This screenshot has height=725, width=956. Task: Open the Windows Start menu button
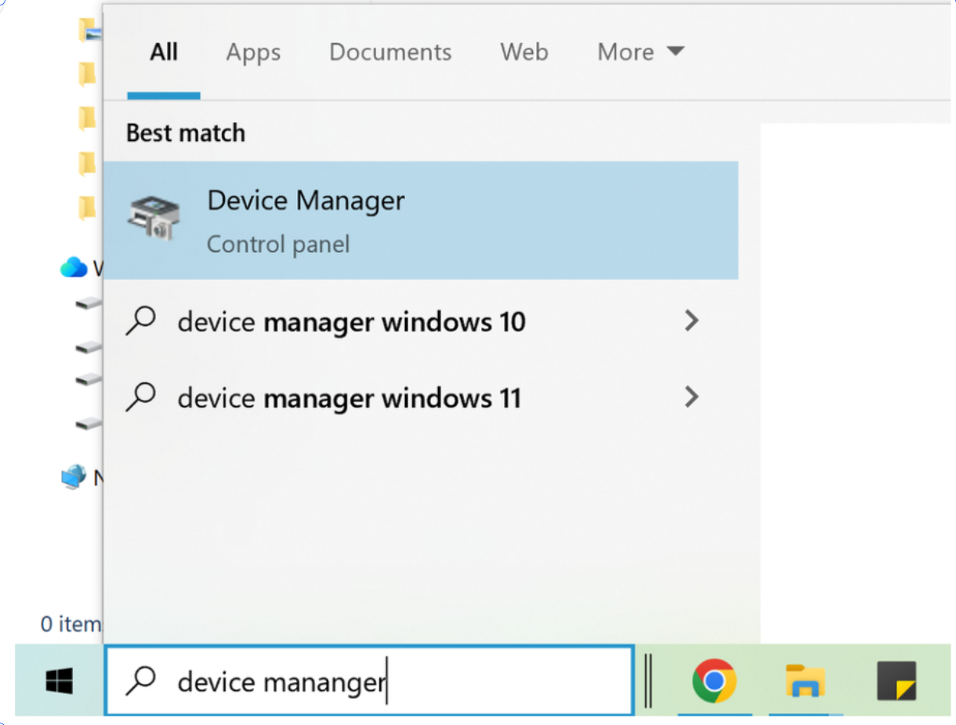[x=60, y=680]
